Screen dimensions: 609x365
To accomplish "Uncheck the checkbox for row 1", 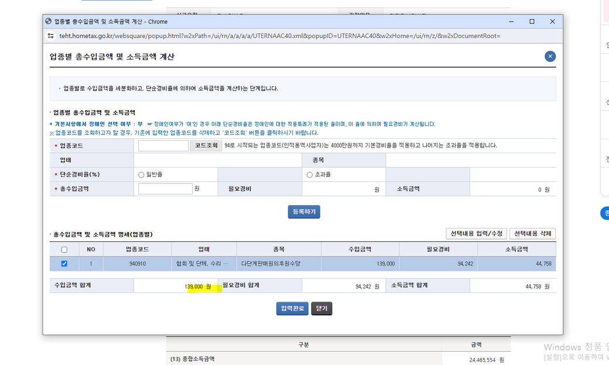I will coord(64,264).
